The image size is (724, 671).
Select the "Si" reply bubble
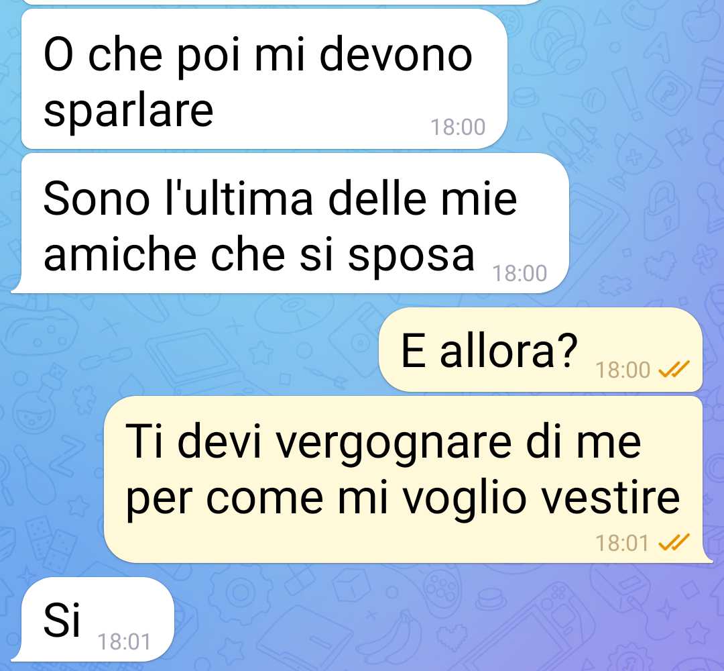tap(93, 619)
